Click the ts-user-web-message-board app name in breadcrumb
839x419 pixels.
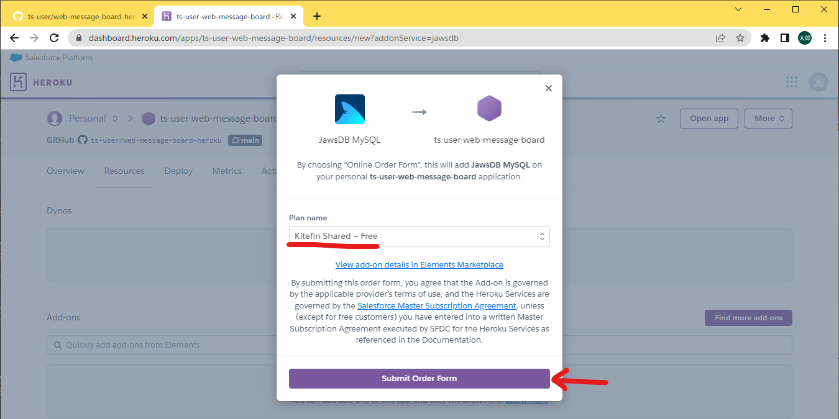218,119
